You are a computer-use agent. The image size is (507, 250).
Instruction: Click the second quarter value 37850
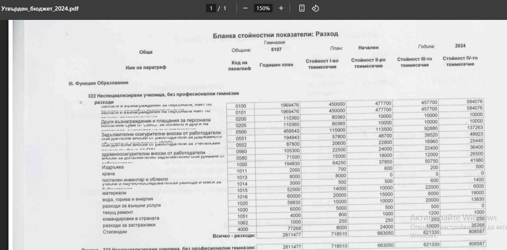click(385, 162)
